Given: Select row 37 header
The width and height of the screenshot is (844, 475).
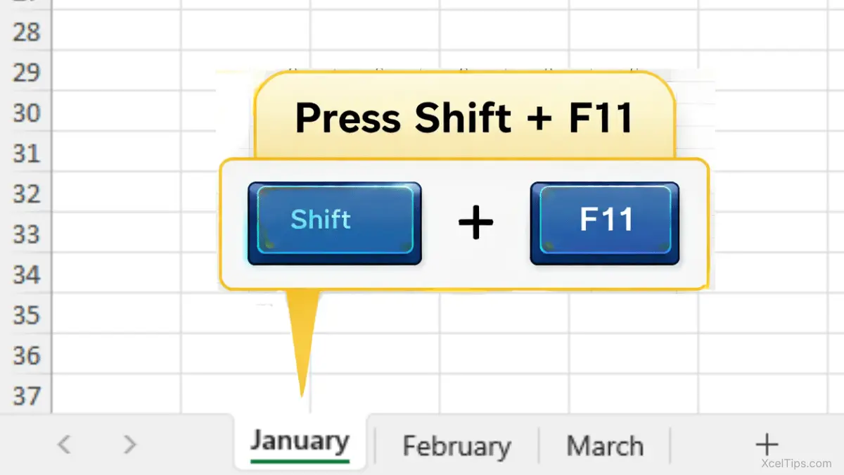Looking at the screenshot, I should [26, 395].
